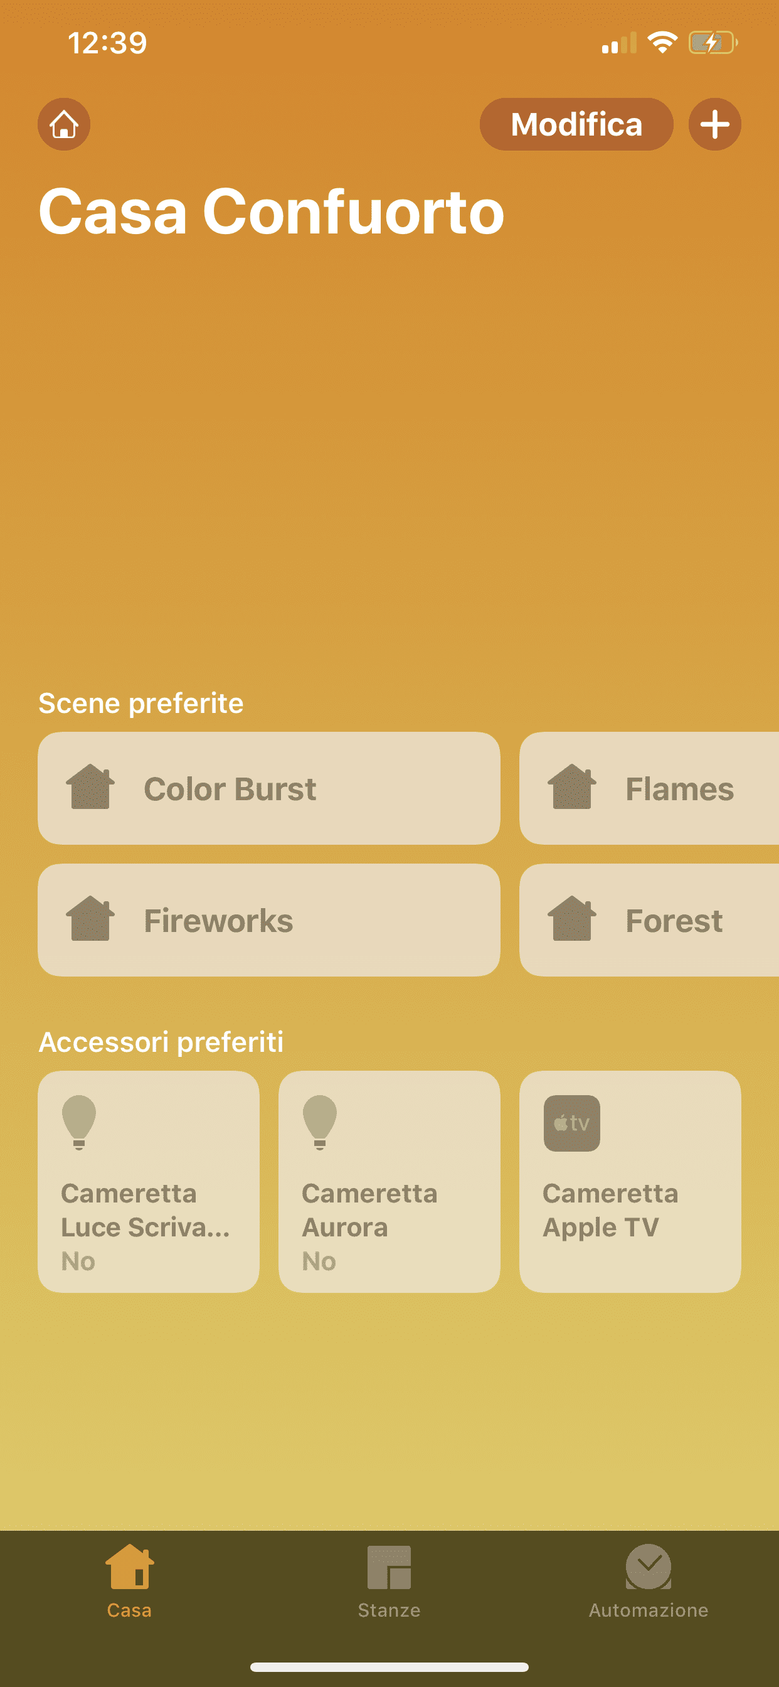Activate the Color Burst scene
The image size is (779, 1687).
[268, 788]
